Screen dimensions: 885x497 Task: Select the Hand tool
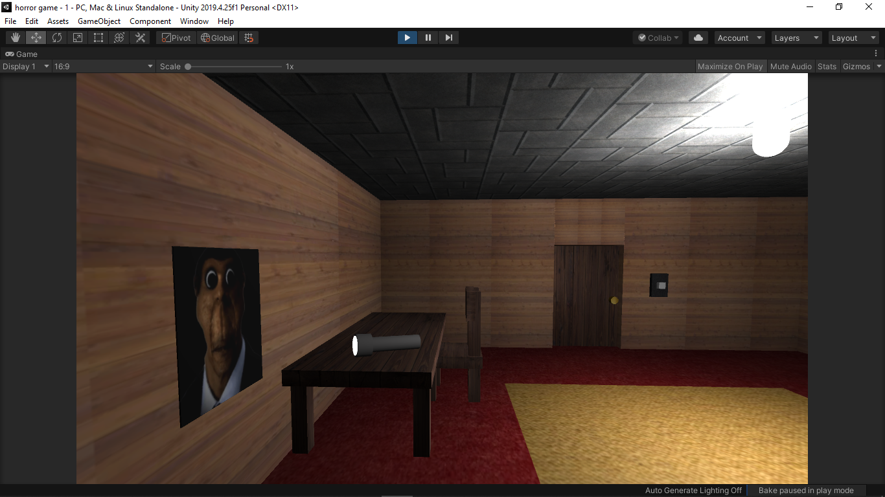coord(16,38)
